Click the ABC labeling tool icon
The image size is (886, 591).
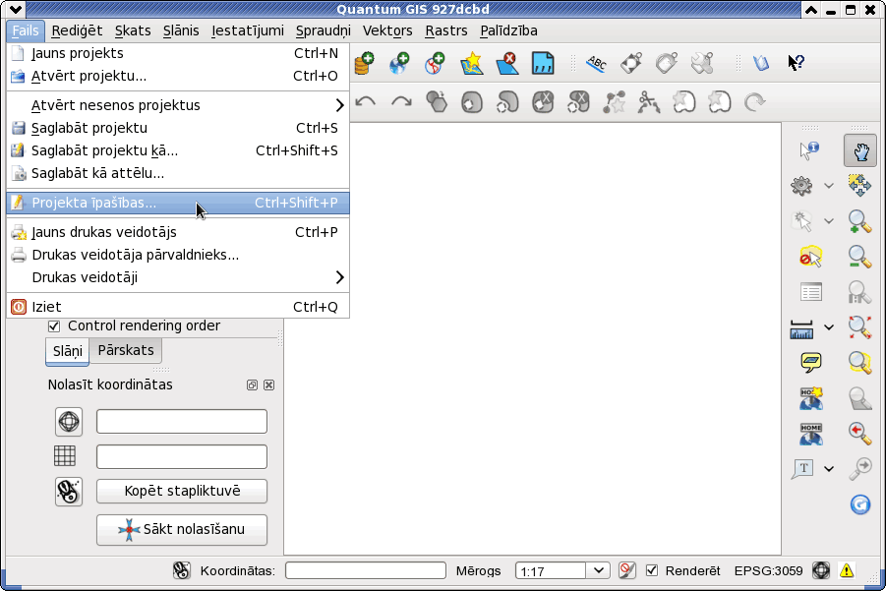tap(596, 63)
